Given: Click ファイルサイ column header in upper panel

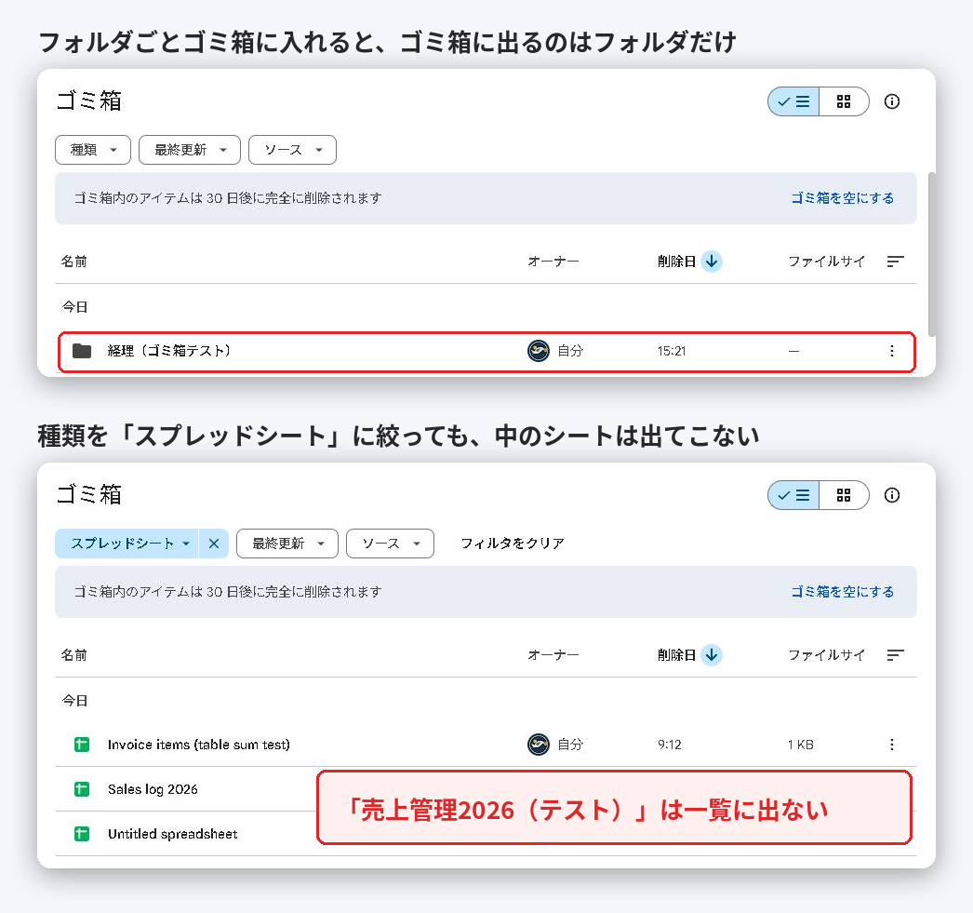Looking at the screenshot, I should pos(826,262).
